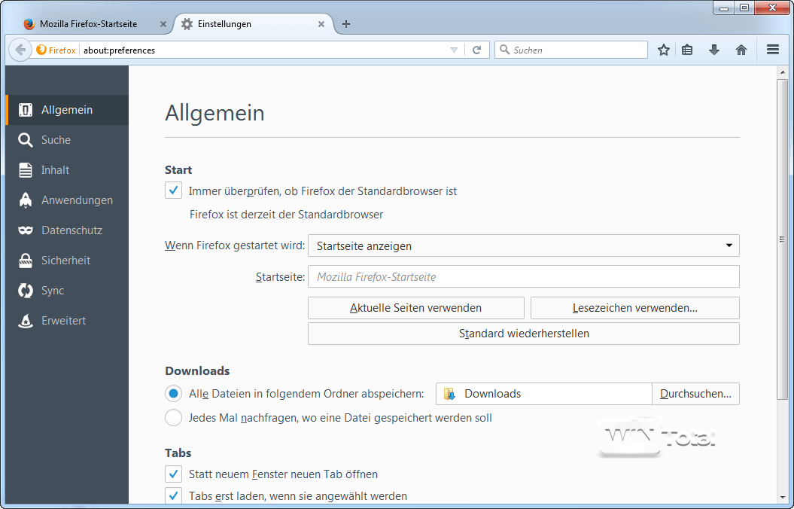Expand the address bar history dropdown arrow

(455, 50)
